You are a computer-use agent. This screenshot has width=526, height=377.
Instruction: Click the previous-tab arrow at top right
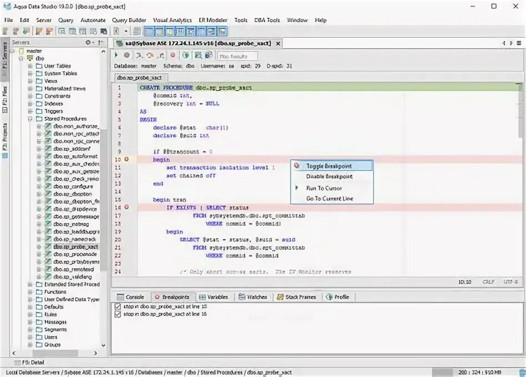tap(504, 43)
